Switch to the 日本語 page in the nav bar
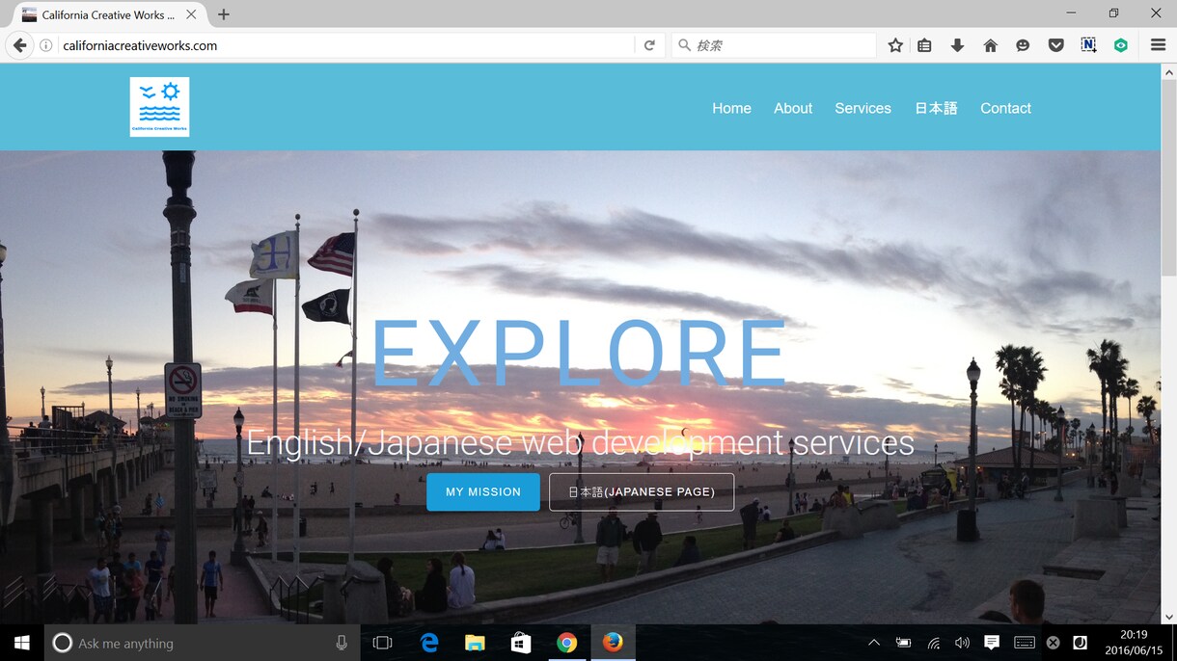This screenshot has height=661, width=1177. [936, 108]
